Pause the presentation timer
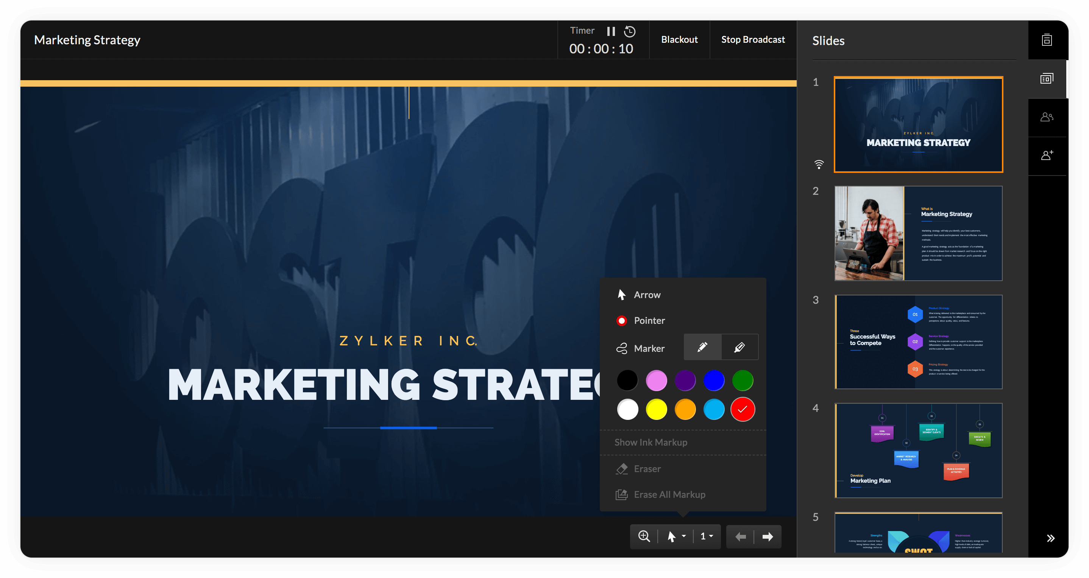The width and height of the screenshot is (1089, 578). 611,31
